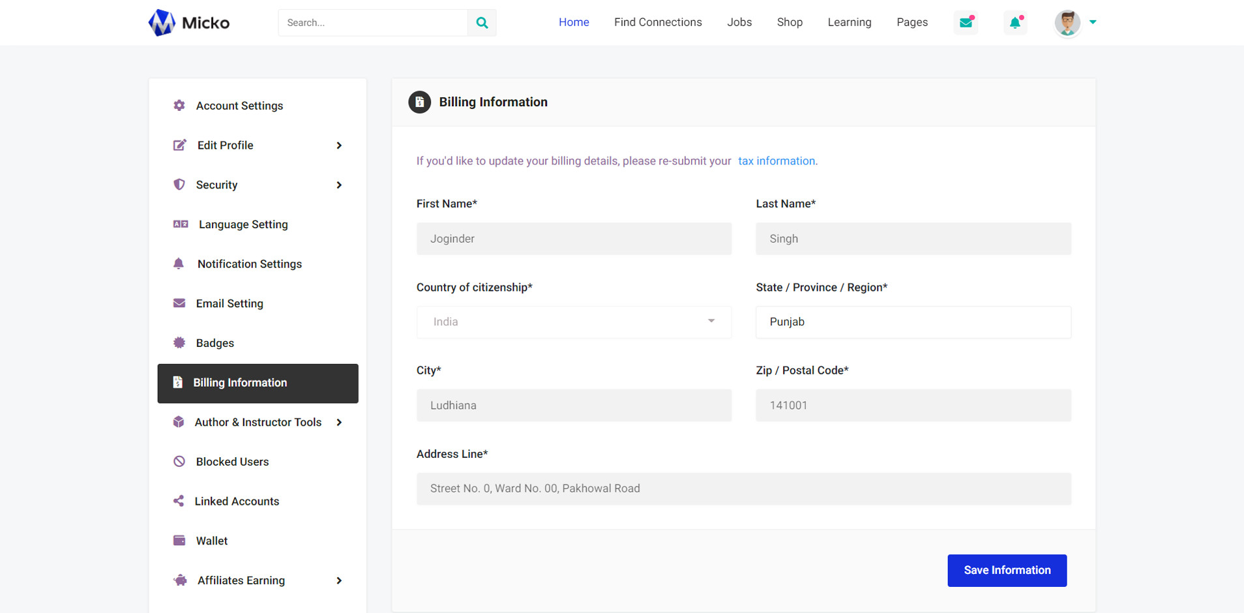Open the profile dropdown caret
This screenshot has width=1244, height=613.
point(1093,22)
